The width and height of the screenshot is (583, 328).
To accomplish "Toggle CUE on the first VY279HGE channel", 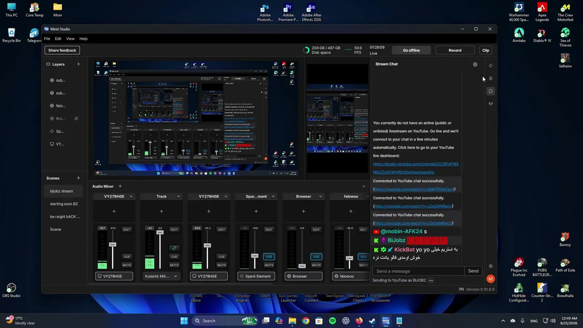I will click(127, 256).
